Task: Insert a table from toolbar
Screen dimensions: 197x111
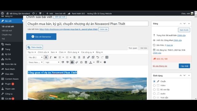Action: [98, 62]
